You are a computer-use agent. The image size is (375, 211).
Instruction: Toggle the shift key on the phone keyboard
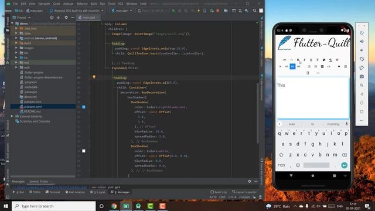[x=281, y=155]
